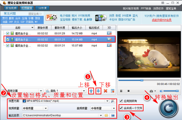Click the 输出大小 column header

click(x=77, y=28)
